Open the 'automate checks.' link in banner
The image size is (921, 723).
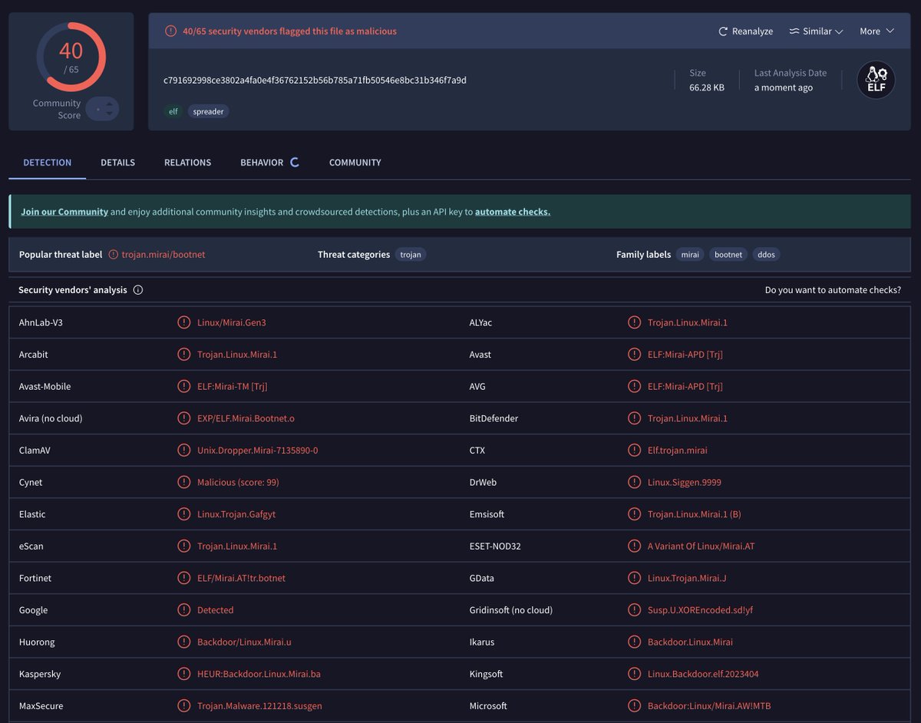pyautogui.click(x=513, y=212)
